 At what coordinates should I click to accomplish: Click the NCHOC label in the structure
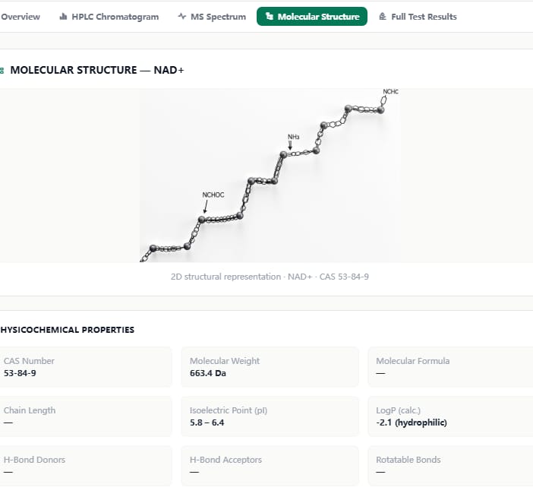point(213,195)
